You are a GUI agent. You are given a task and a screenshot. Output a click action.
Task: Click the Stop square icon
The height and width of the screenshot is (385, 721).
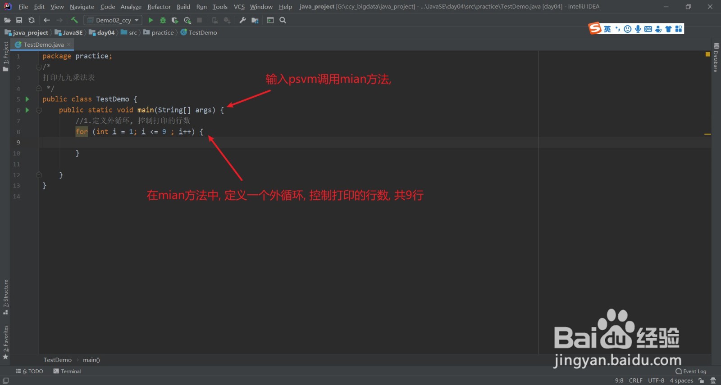tap(199, 20)
